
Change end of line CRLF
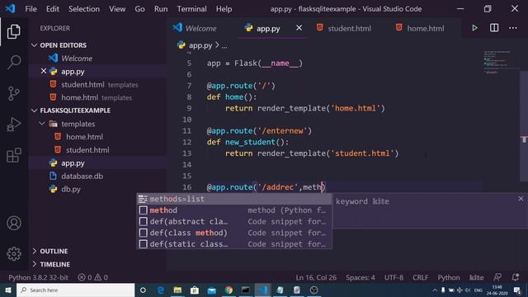pyautogui.click(x=420, y=277)
